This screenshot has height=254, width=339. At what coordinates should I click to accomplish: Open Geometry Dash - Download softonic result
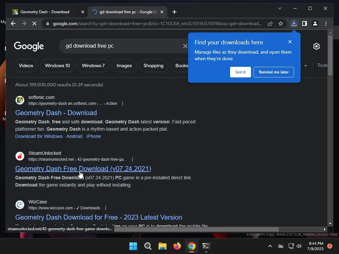coord(56,113)
